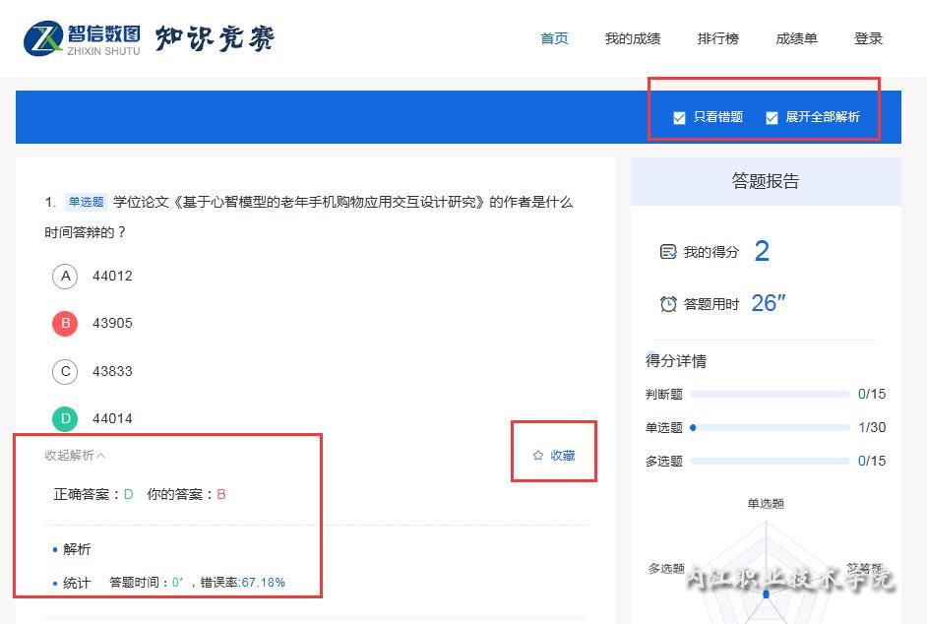Click the 得分详情 heading
The height and width of the screenshot is (624, 927).
click(x=676, y=361)
